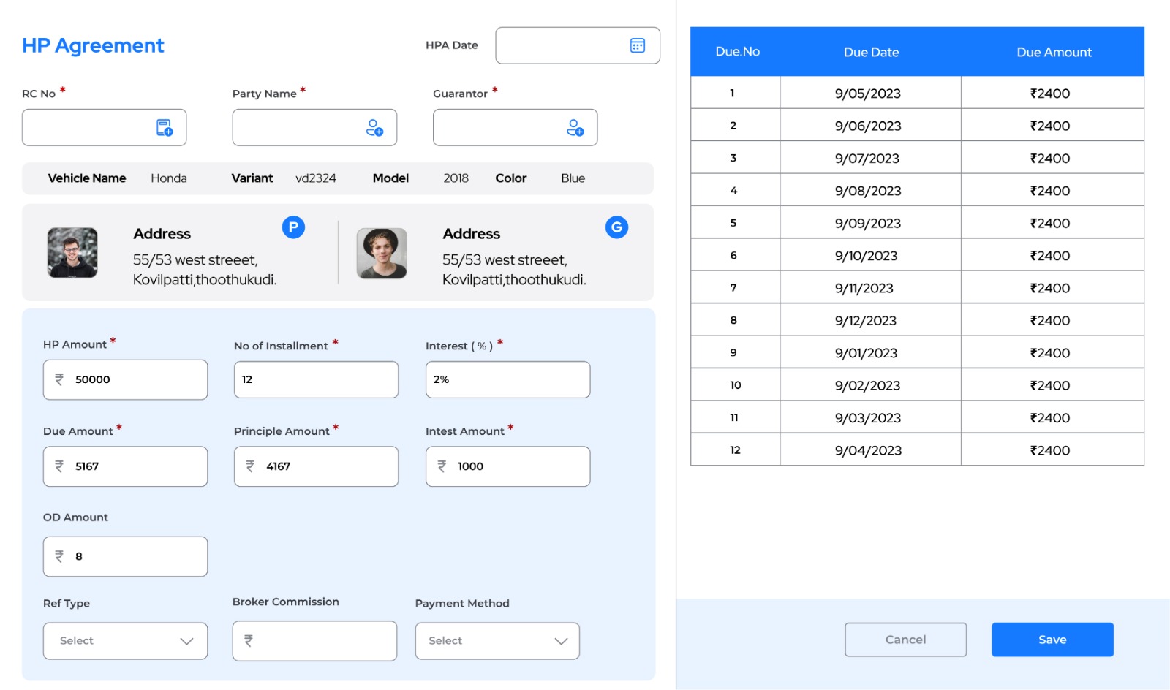Click the Principle Amount field showing 4167
The height and width of the screenshot is (690, 1170).
point(316,466)
